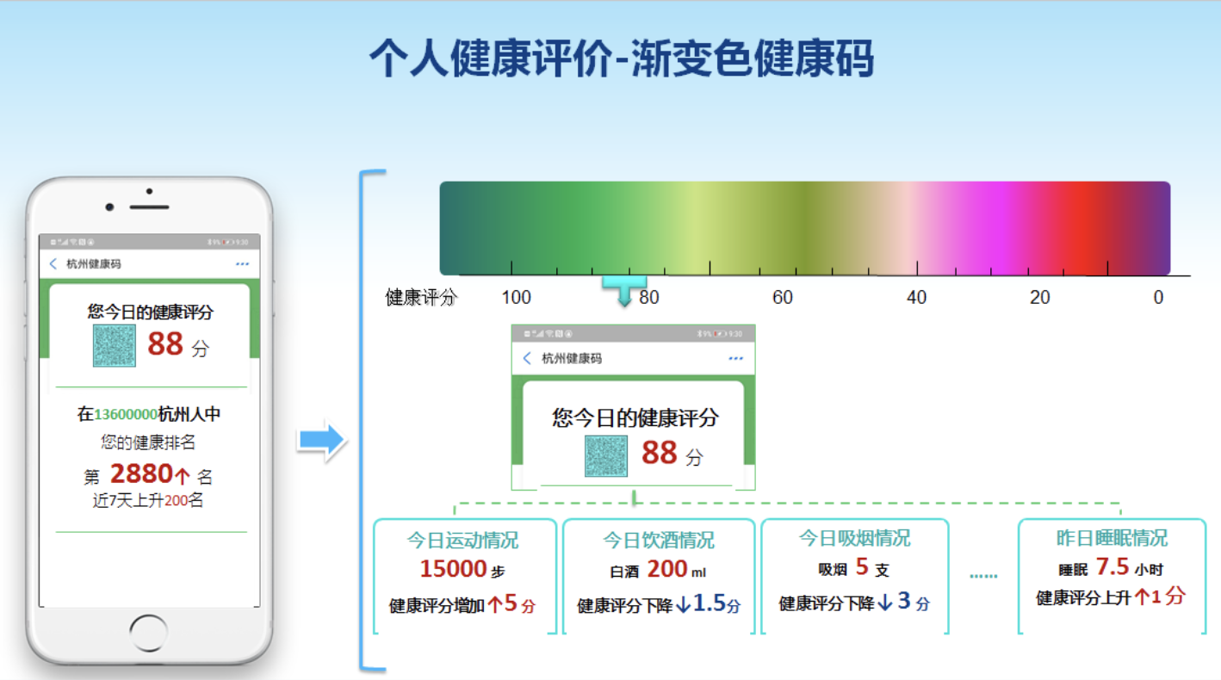This screenshot has width=1221, height=680.
Task: Click the large blue right-pointing arrow
Action: coord(322,441)
